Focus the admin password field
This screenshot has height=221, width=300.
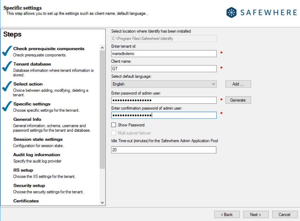coord(164,100)
